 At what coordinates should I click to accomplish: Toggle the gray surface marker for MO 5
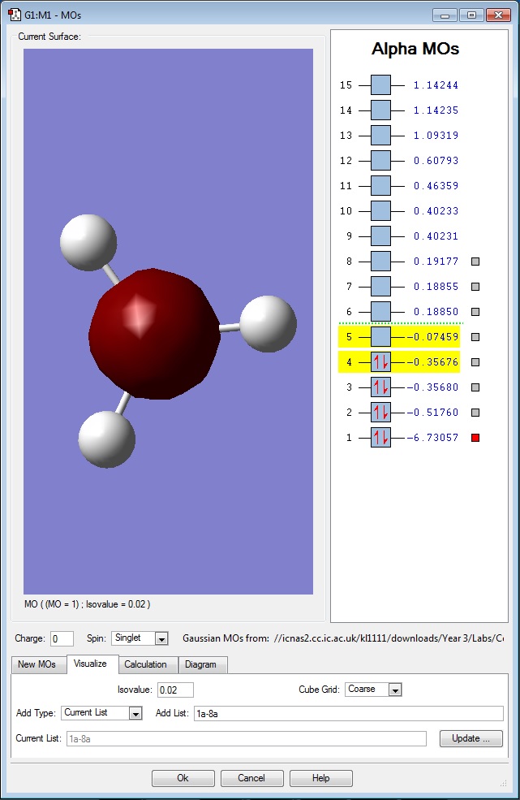[x=475, y=337]
